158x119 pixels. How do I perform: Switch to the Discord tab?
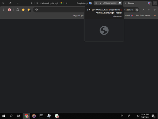click(137, 3)
